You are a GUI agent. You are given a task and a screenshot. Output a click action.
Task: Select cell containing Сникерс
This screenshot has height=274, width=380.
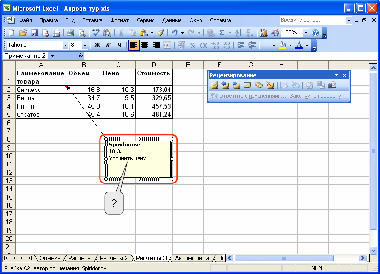click(41, 90)
